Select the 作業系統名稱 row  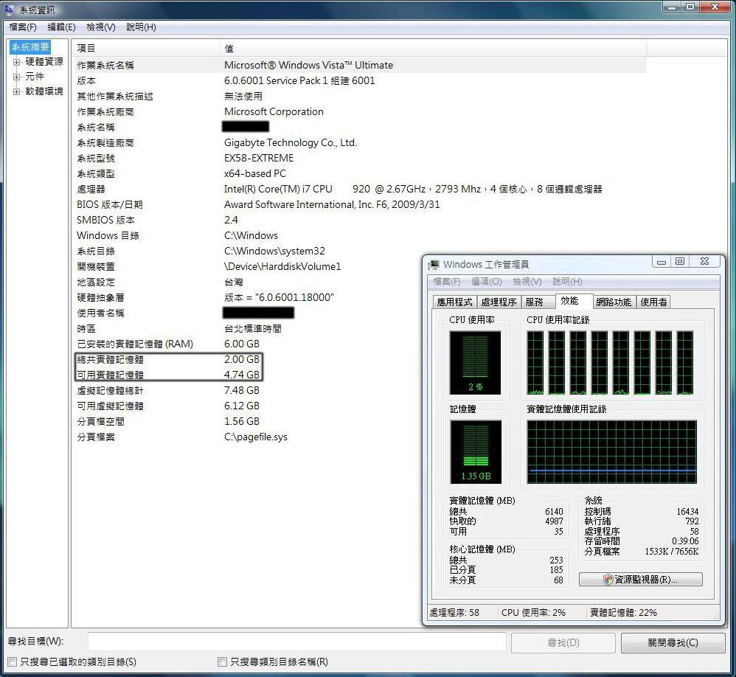[x=360, y=65]
